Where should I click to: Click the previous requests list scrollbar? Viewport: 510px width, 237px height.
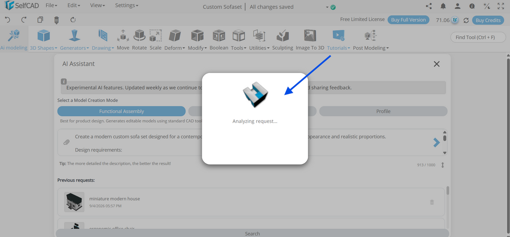448,190
